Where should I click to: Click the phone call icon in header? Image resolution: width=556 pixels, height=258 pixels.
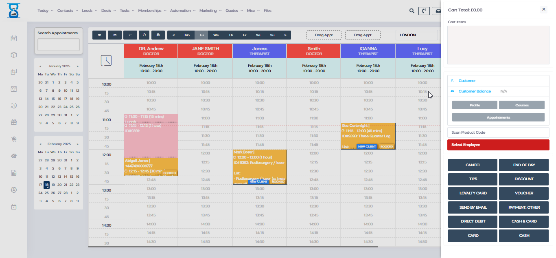(x=424, y=11)
